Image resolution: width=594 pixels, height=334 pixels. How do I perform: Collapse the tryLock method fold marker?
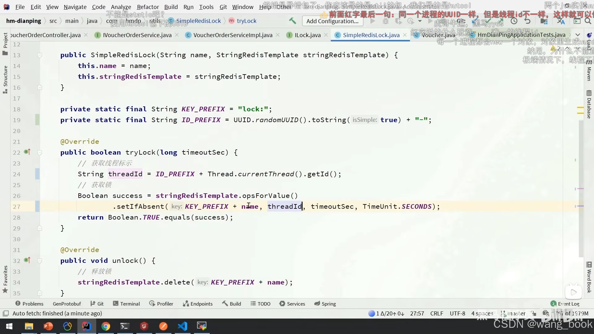(x=40, y=152)
